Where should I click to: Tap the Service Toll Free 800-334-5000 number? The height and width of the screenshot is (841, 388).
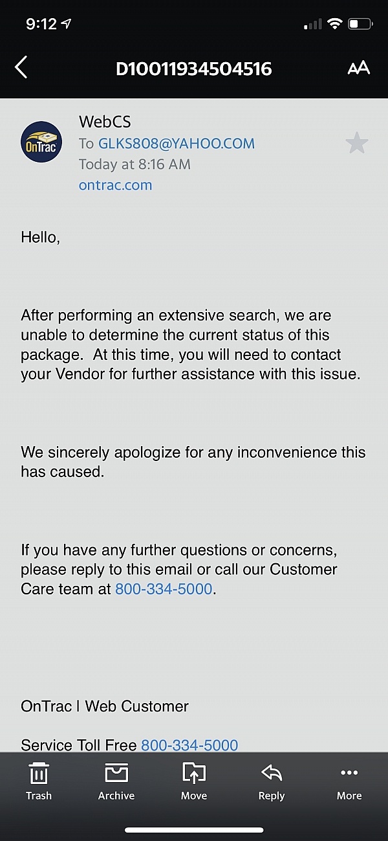[189, 745]
